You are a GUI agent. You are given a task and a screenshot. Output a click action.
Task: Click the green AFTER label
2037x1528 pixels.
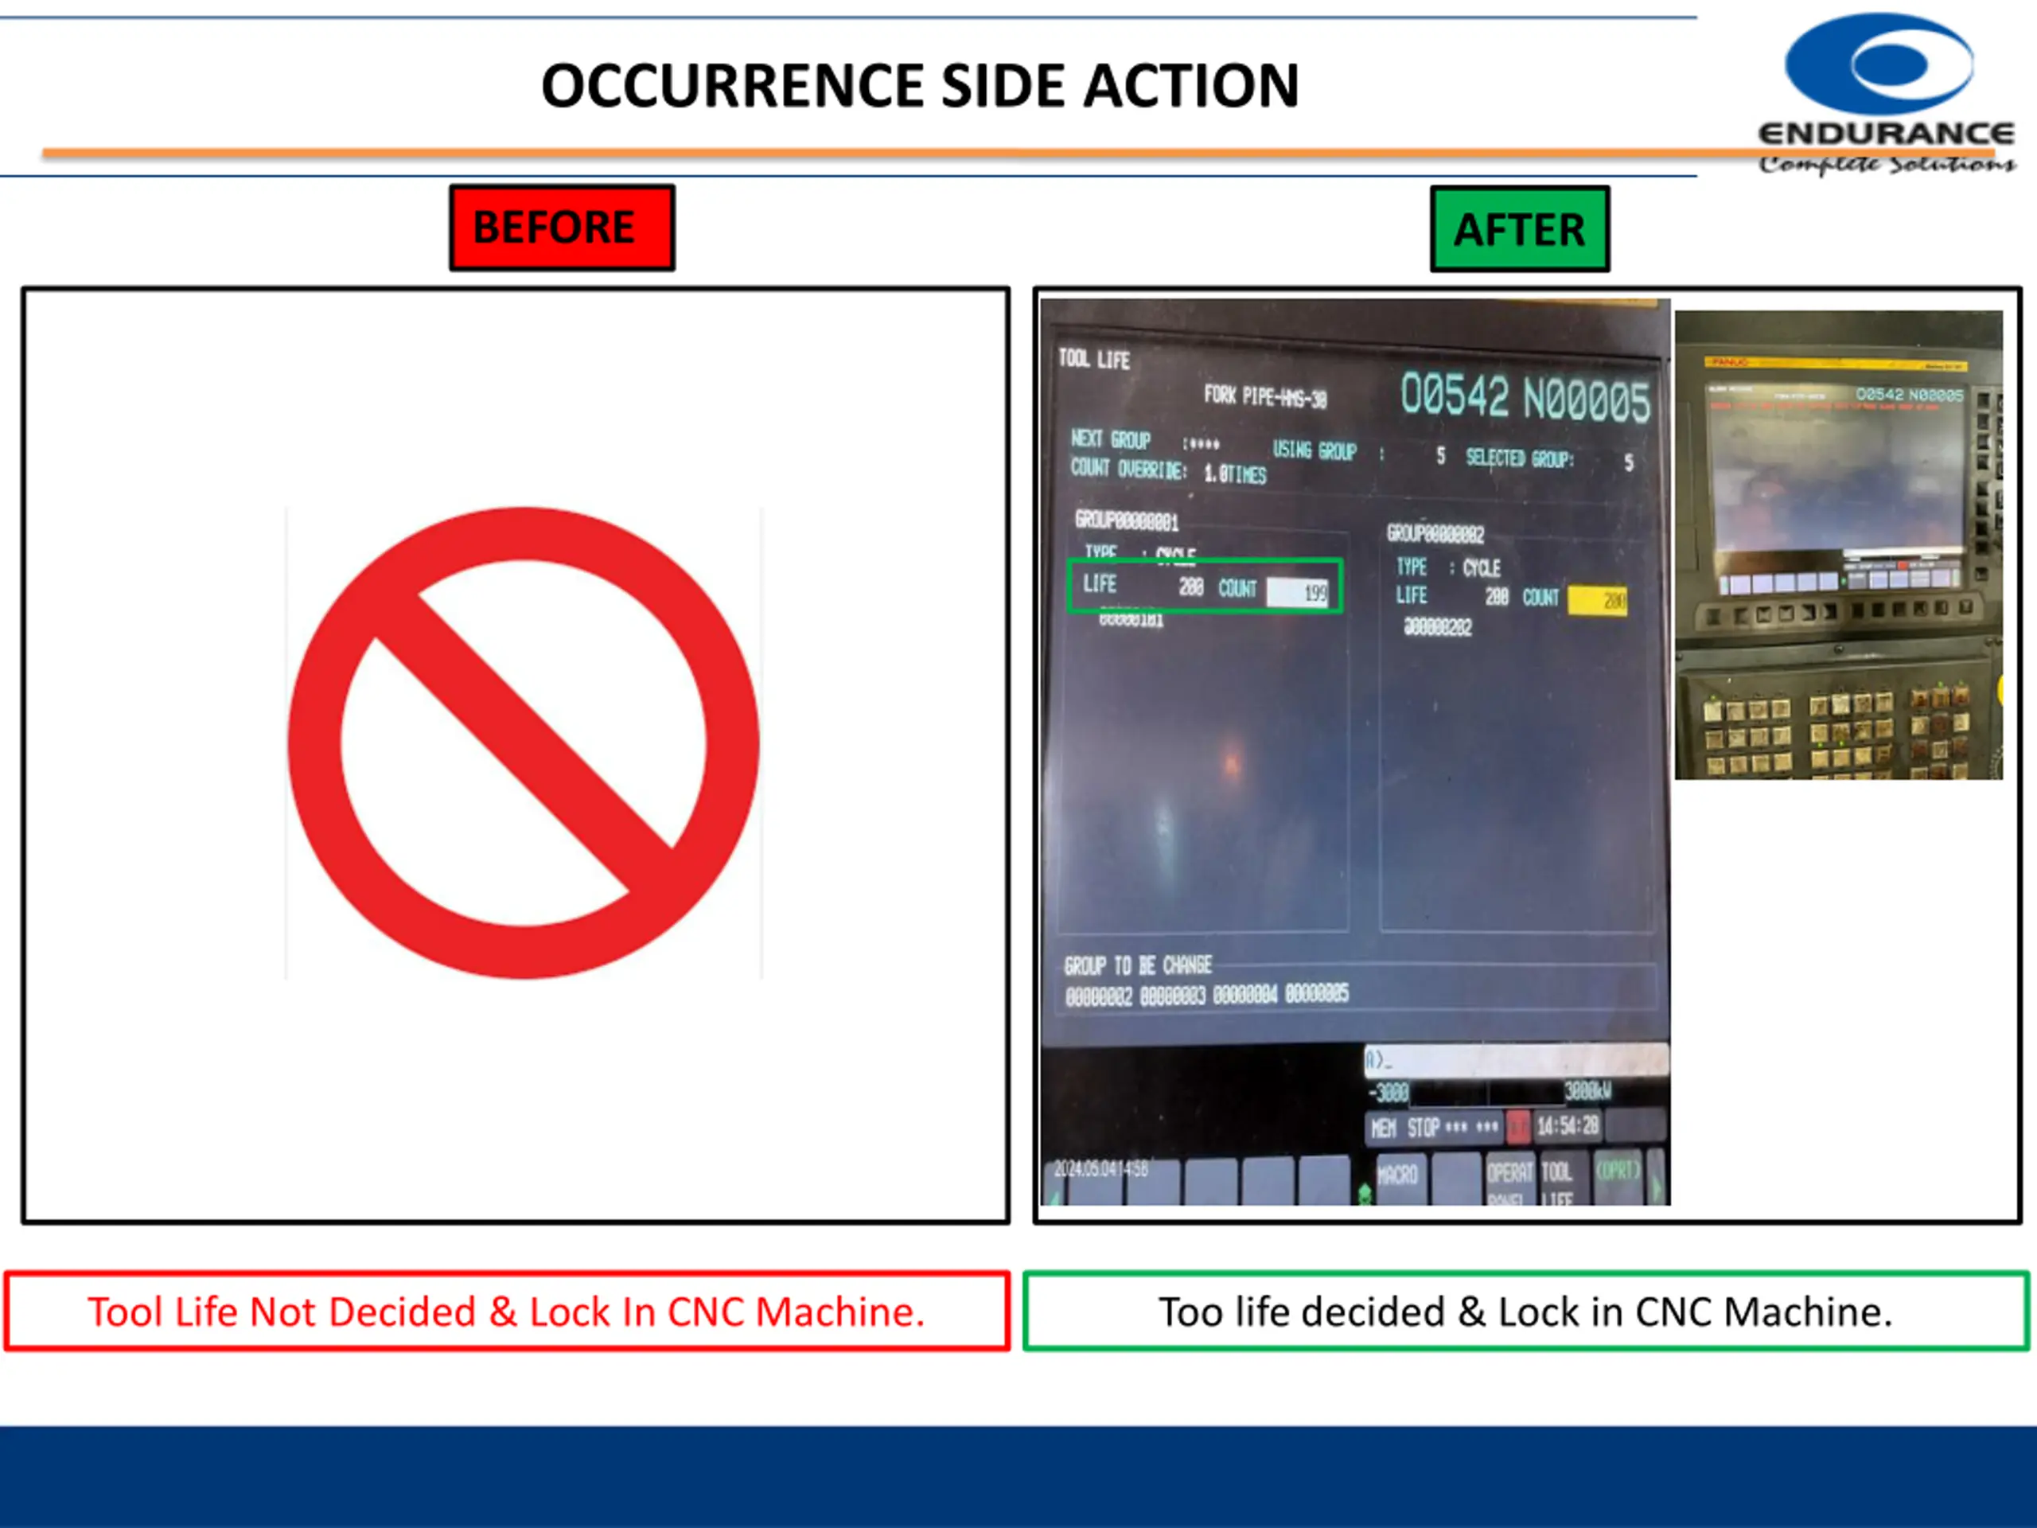point(1520,229)
